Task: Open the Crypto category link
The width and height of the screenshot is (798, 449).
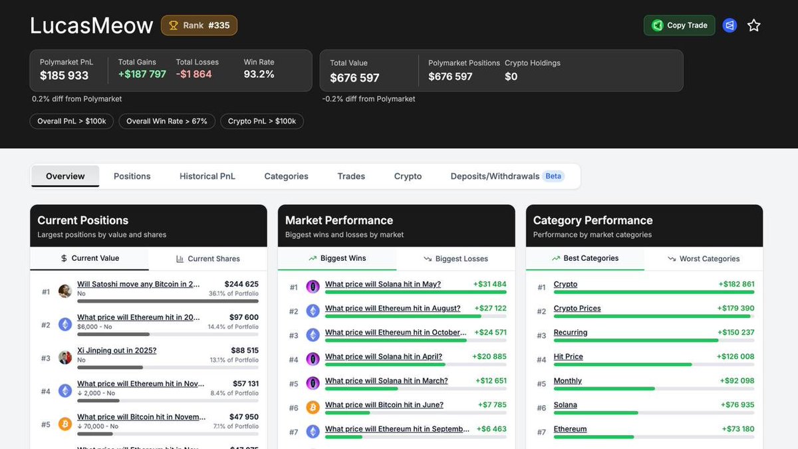Action: pyautogui.click(x=565, y=284)
